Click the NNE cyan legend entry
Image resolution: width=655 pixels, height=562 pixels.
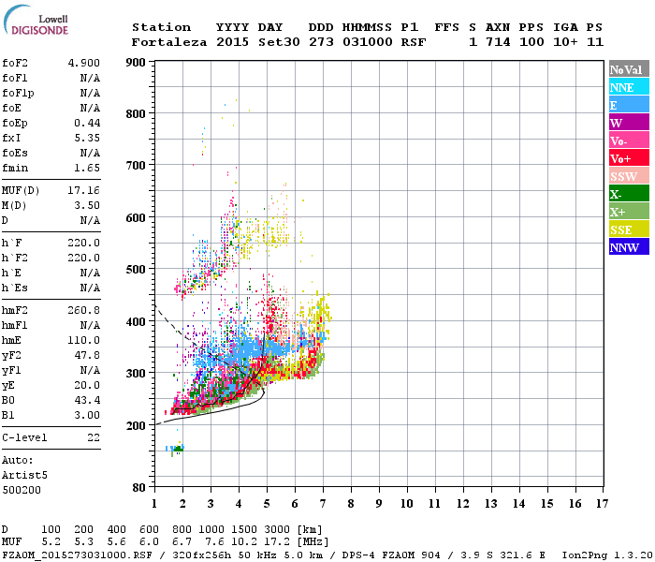pyautogui.click(x=628, y=87)
